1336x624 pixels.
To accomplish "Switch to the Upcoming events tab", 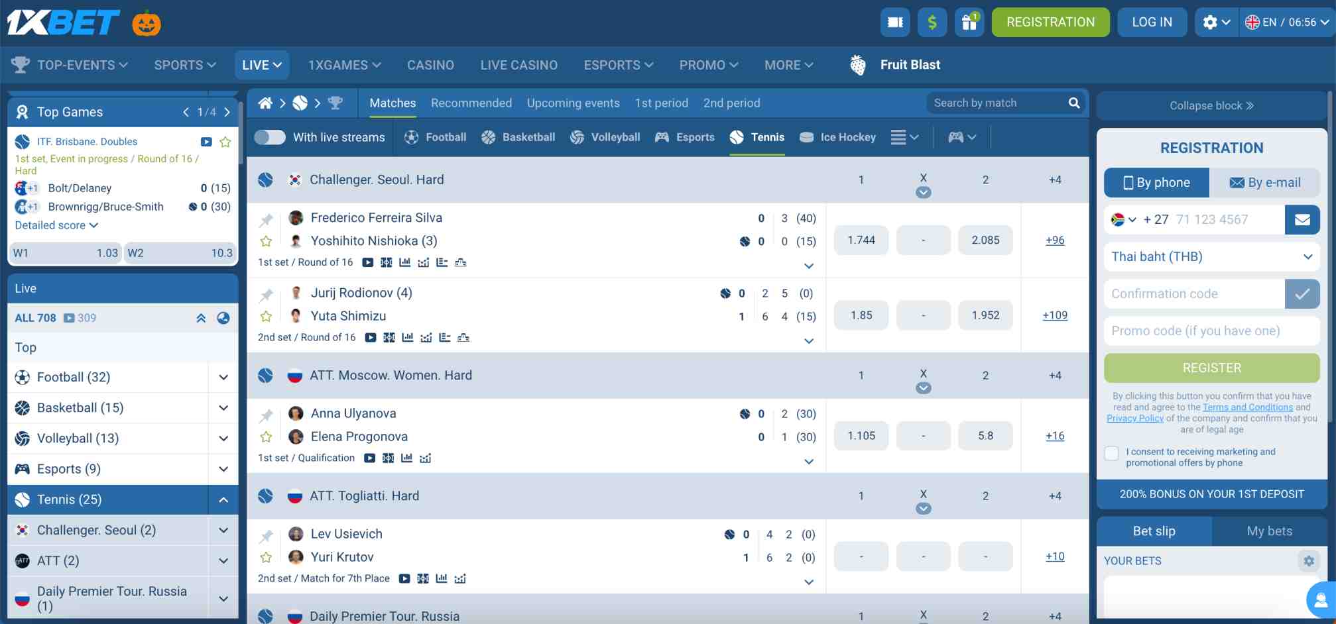I will pyautogui.click(x=573, y=103).
